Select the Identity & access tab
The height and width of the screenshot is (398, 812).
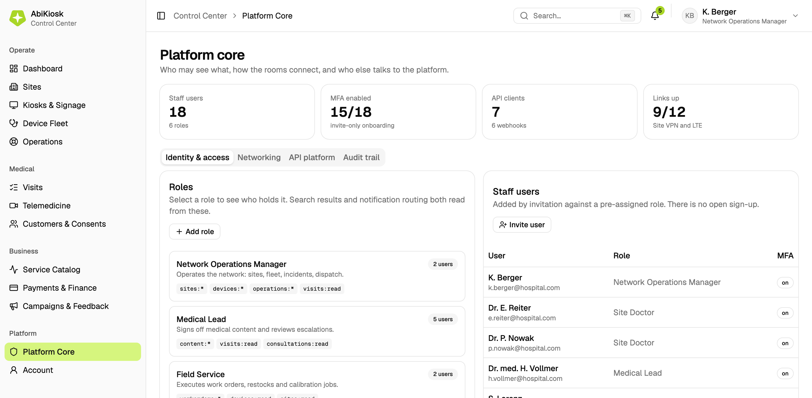(197, 157)
